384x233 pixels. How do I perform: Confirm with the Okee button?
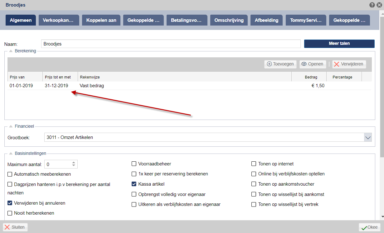tap(370, 227)
